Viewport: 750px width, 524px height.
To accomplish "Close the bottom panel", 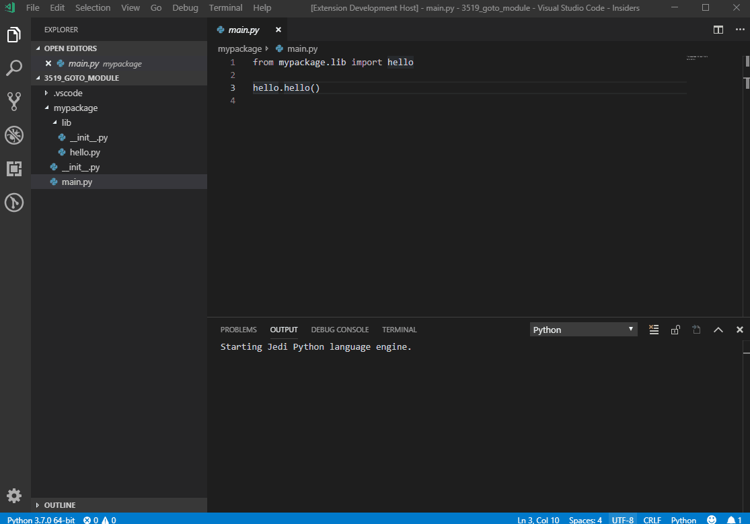I will coord(739,330).
